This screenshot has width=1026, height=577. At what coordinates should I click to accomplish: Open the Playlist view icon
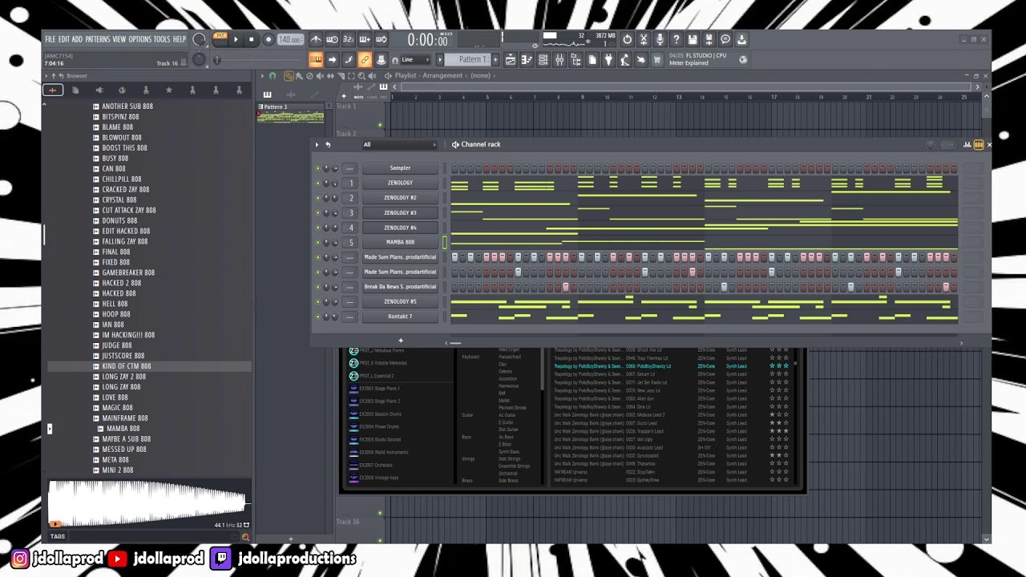[x=510, y=59]
